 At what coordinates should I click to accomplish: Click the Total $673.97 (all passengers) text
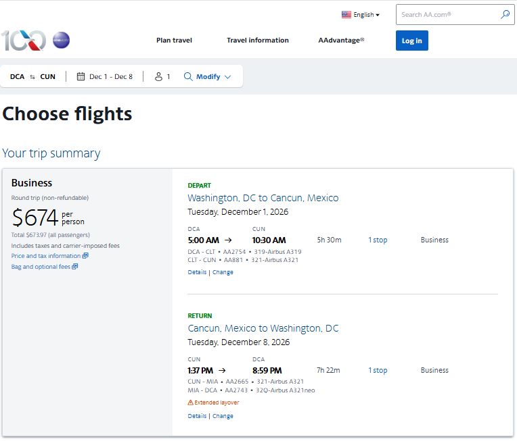click(x=51, y=234)
